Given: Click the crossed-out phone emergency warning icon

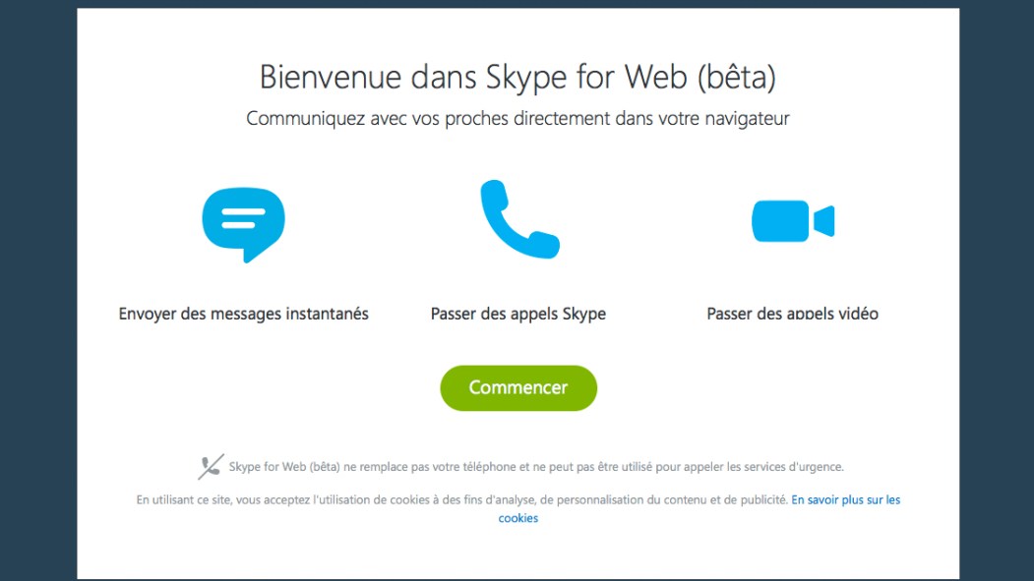Looking at the screenshot, I should pos(211,467).
